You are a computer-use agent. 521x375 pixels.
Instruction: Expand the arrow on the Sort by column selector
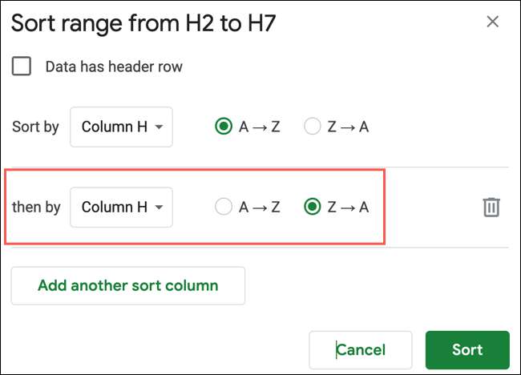point(160,127)
